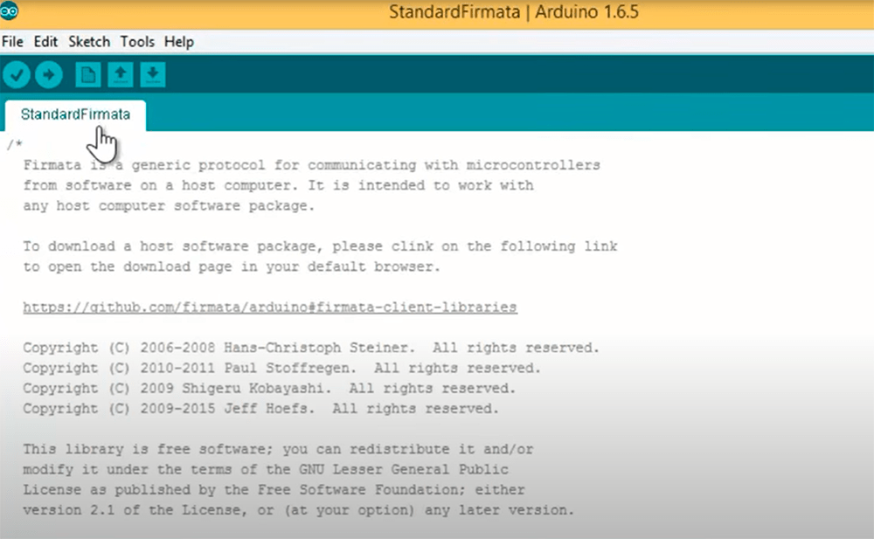
Task: Click the line "to open the download page"
Action: pos(232,267)
